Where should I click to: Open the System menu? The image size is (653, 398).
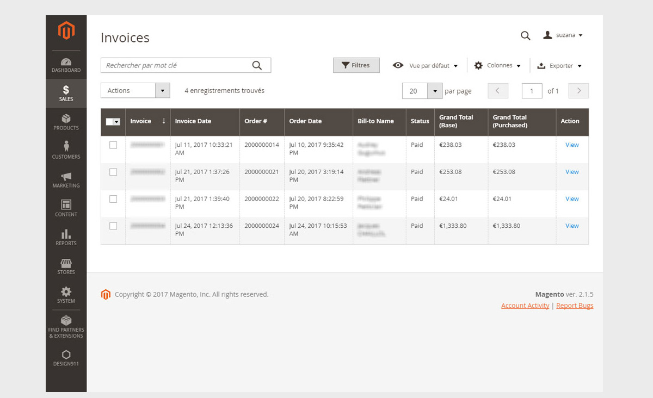(66, 295)
